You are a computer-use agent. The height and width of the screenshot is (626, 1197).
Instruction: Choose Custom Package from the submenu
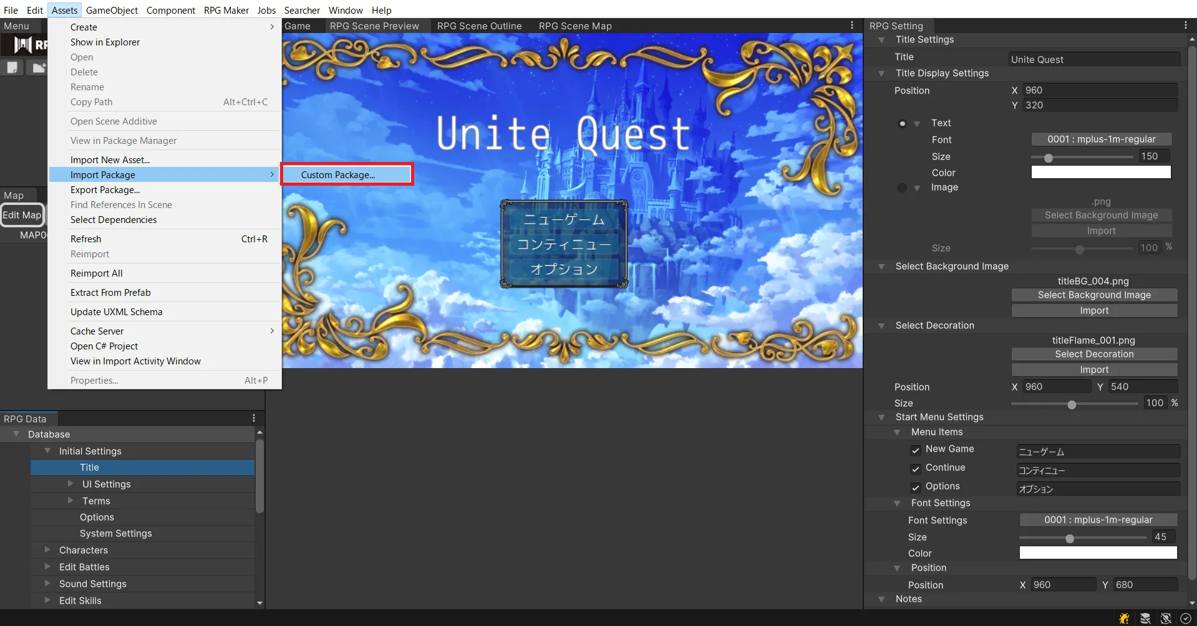[347, 175]
